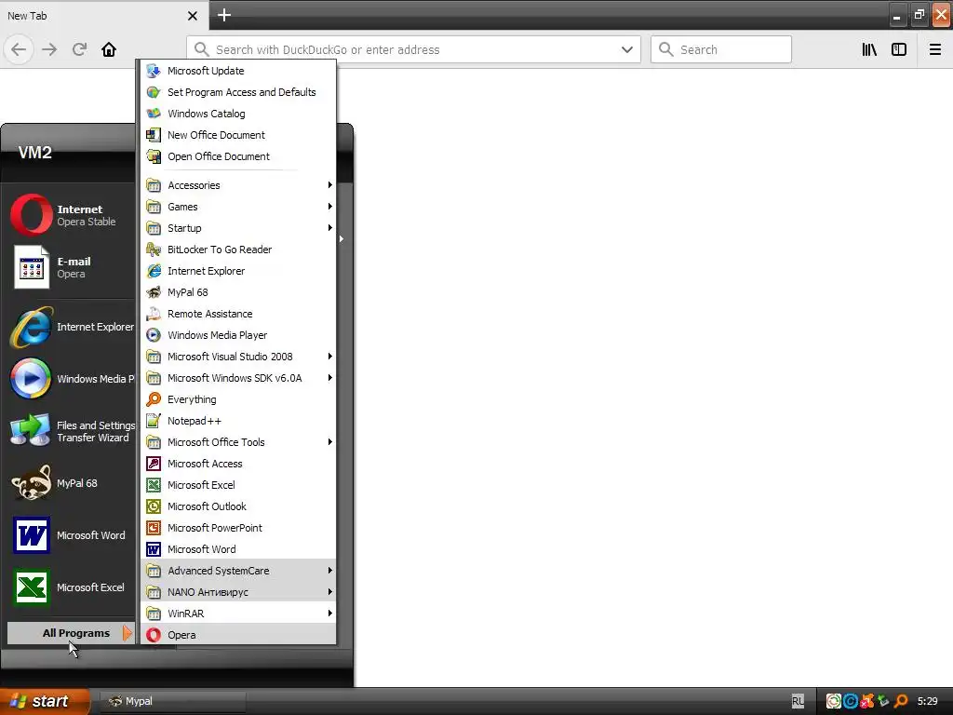
Task: Open address bar history dropdown arrow
Action: tap(626, 50)
